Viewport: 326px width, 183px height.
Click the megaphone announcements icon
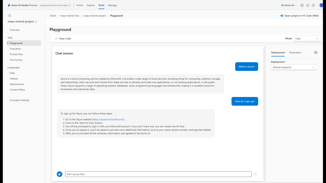(x=308, y=5)
